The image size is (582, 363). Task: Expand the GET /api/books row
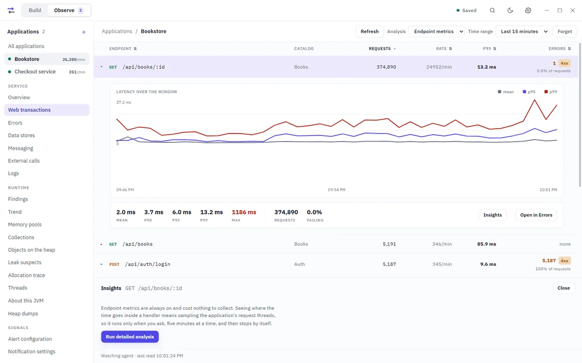[101, 244]
